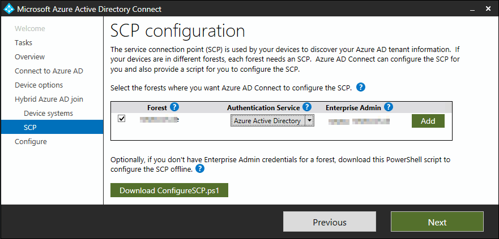Click the Next button
499x239 pixels.
437,222
